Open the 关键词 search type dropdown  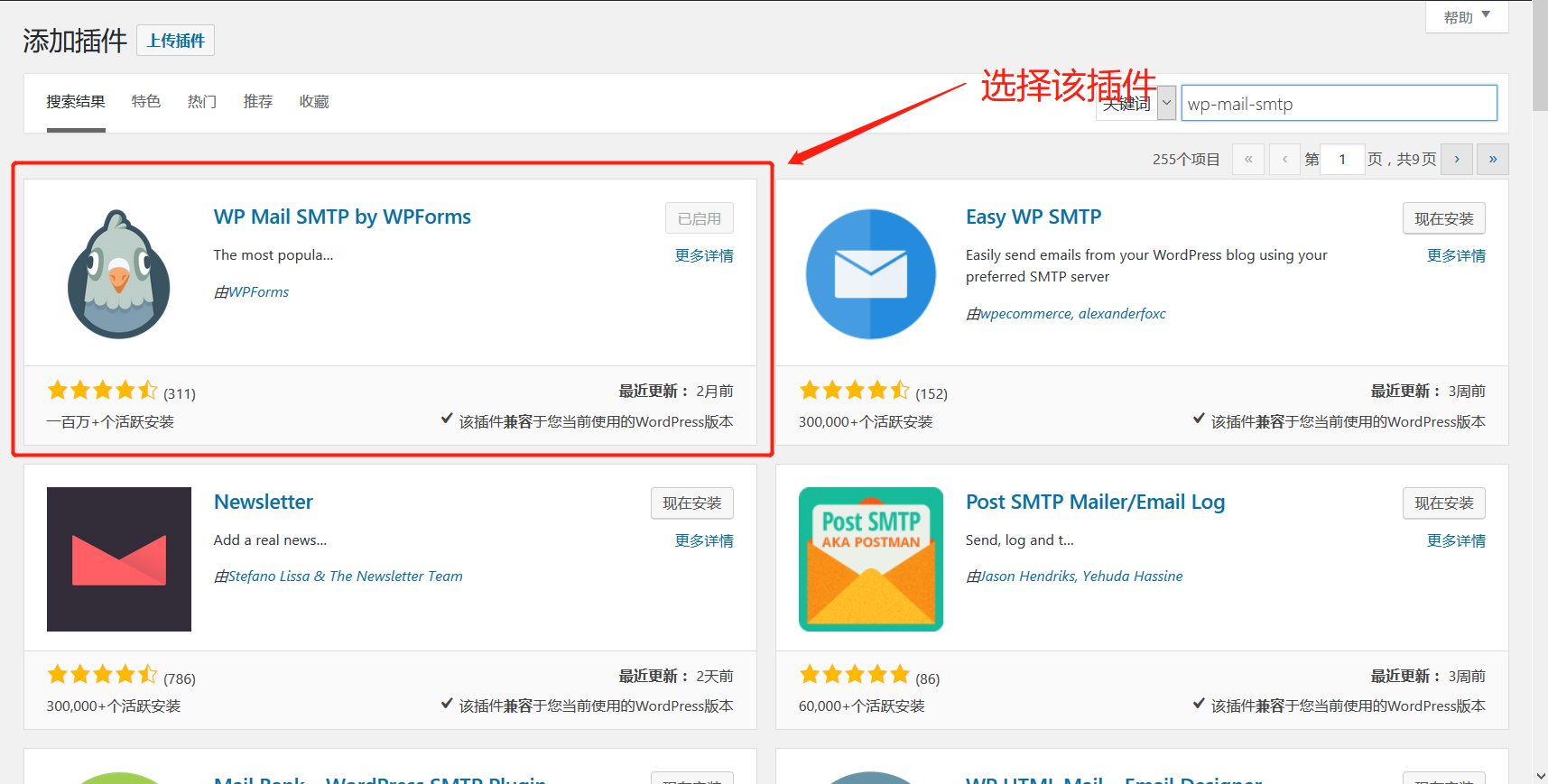[x=1136, y=103]
